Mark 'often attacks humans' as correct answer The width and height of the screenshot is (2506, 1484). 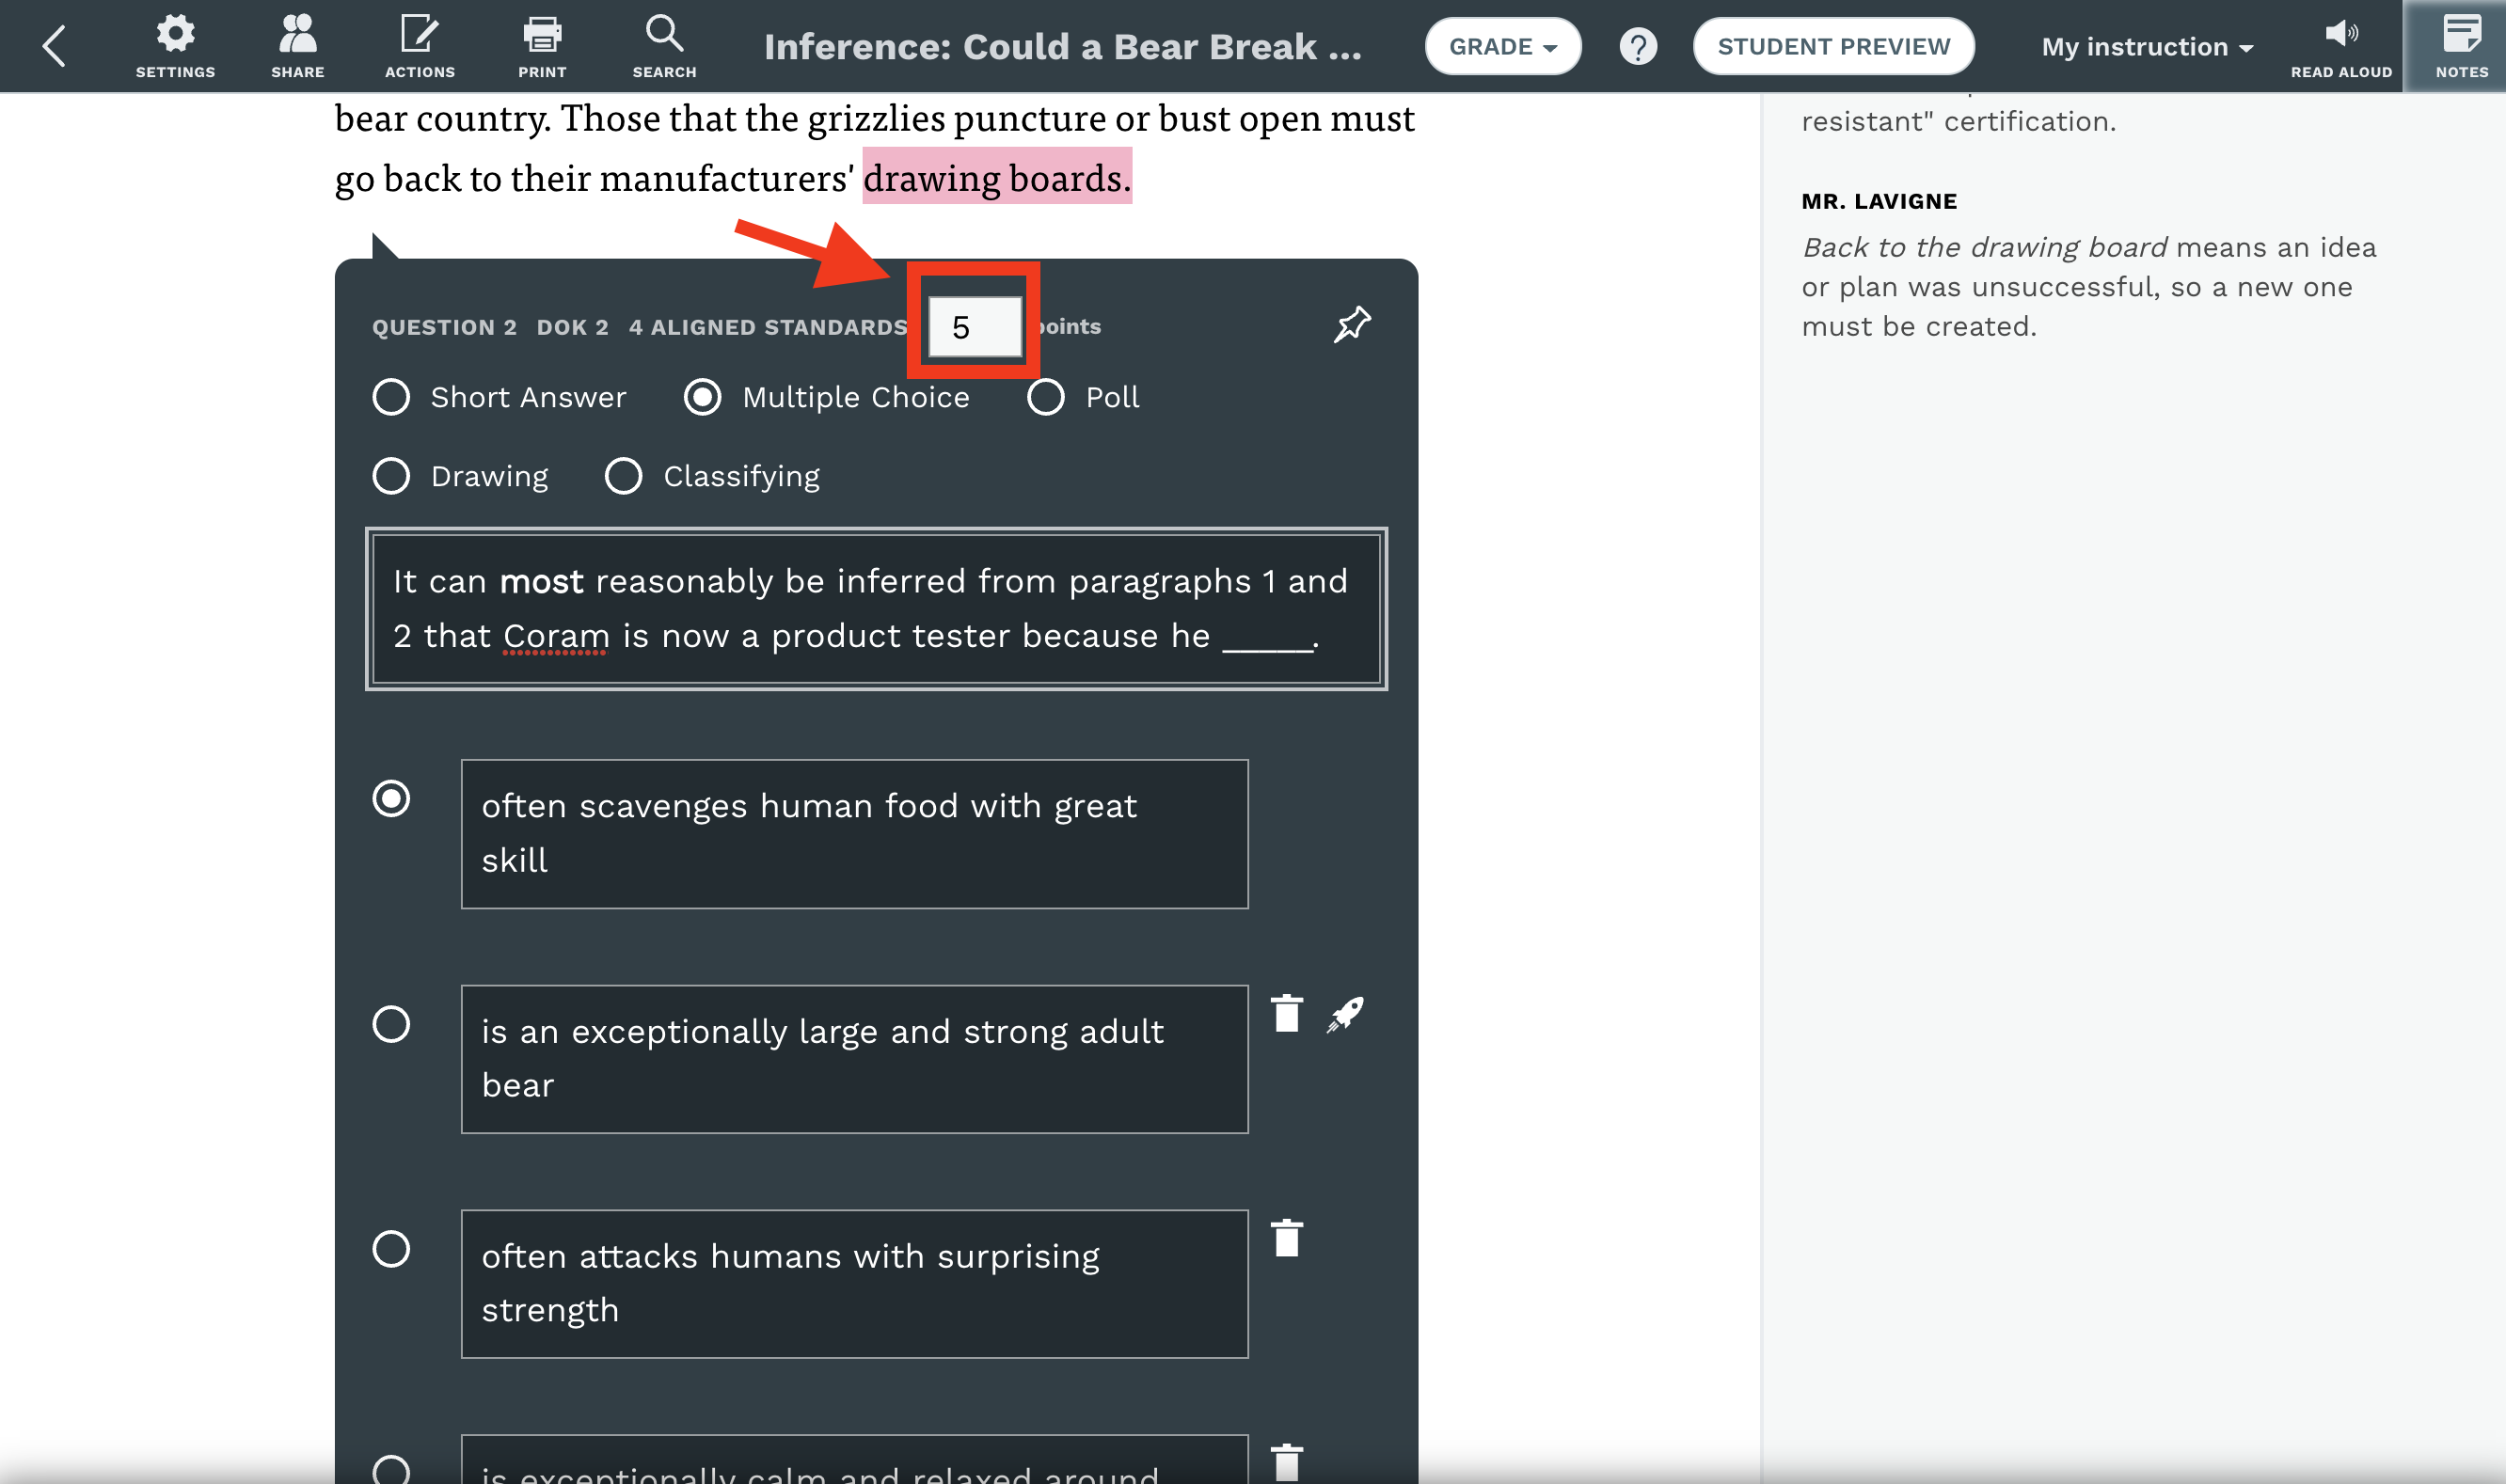pos(391,1248)
